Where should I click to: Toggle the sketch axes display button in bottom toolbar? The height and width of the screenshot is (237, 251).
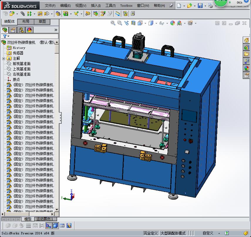pos(48,226)
